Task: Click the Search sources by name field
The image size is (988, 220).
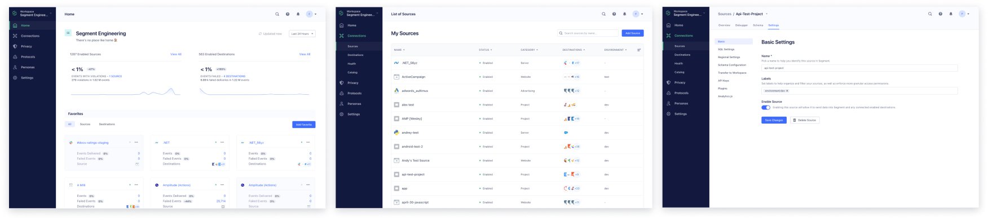Action: (x=588, y=33)
